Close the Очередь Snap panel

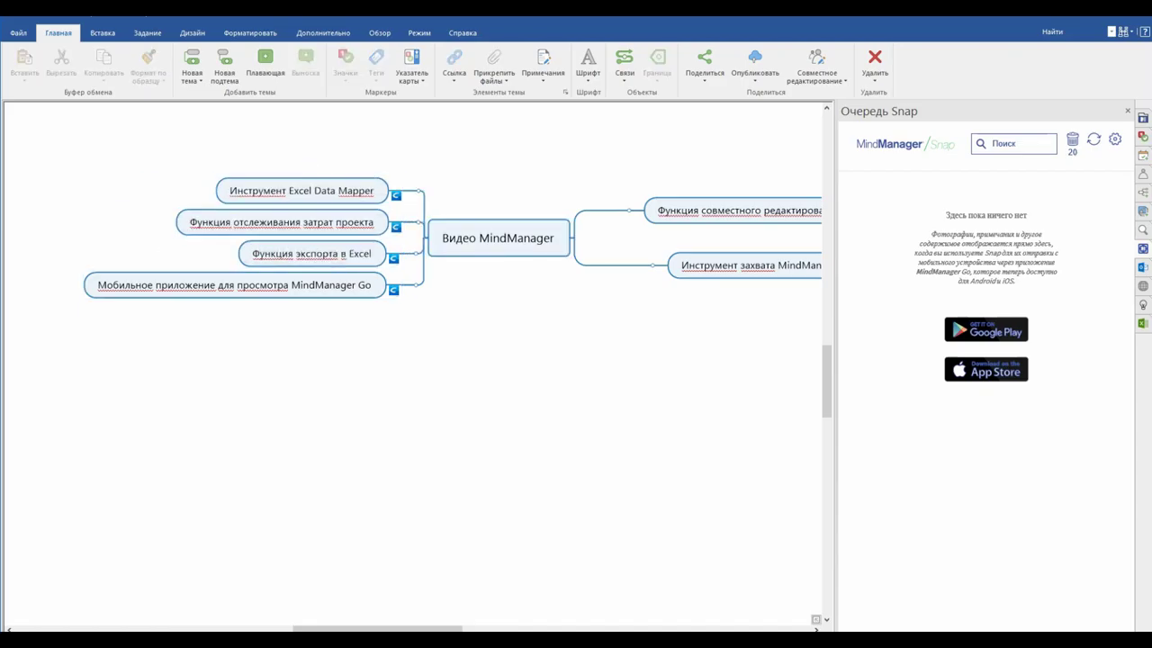tap(1128, 111)
